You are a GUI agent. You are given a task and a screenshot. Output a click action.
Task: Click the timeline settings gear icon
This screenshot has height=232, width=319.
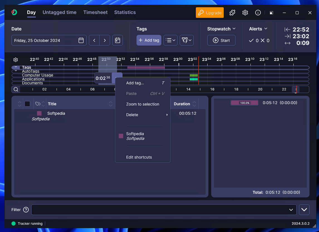click(x=16, y=60)
